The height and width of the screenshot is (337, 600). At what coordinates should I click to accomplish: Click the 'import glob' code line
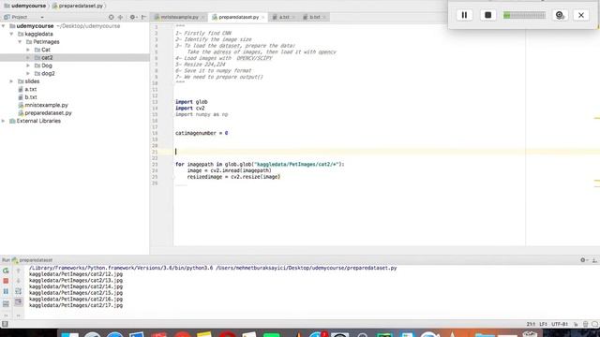[x=191, y=102]
